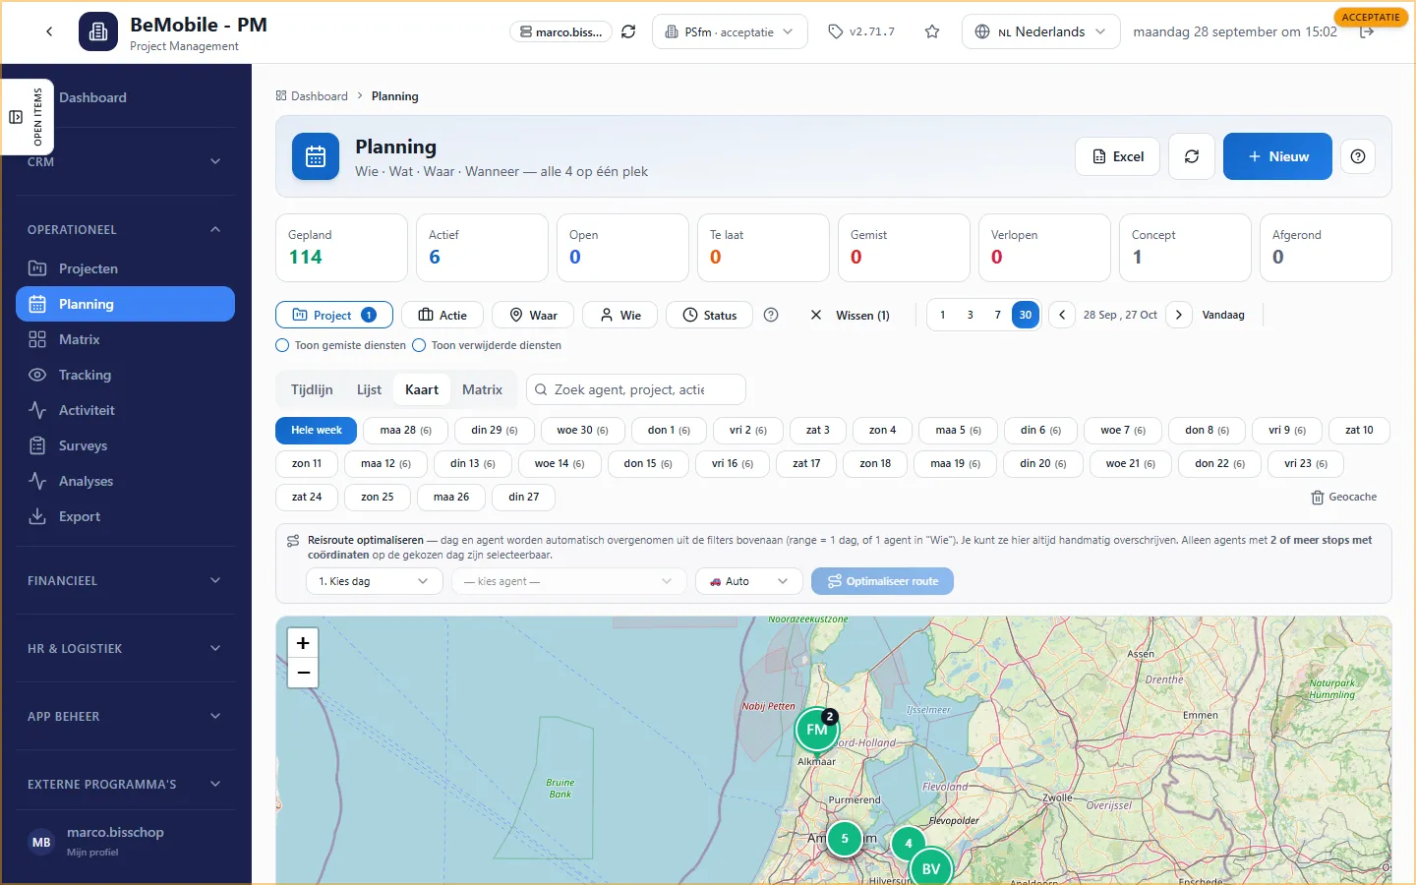Viewport: 1416px width, 885px height.
Task: Switch to the Matrix view tab
Action: (482, 389)
